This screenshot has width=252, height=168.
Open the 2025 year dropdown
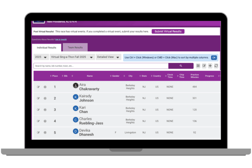41,57
